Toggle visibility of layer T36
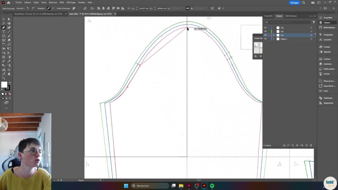338x190 pixels. (x=265, y=31)
